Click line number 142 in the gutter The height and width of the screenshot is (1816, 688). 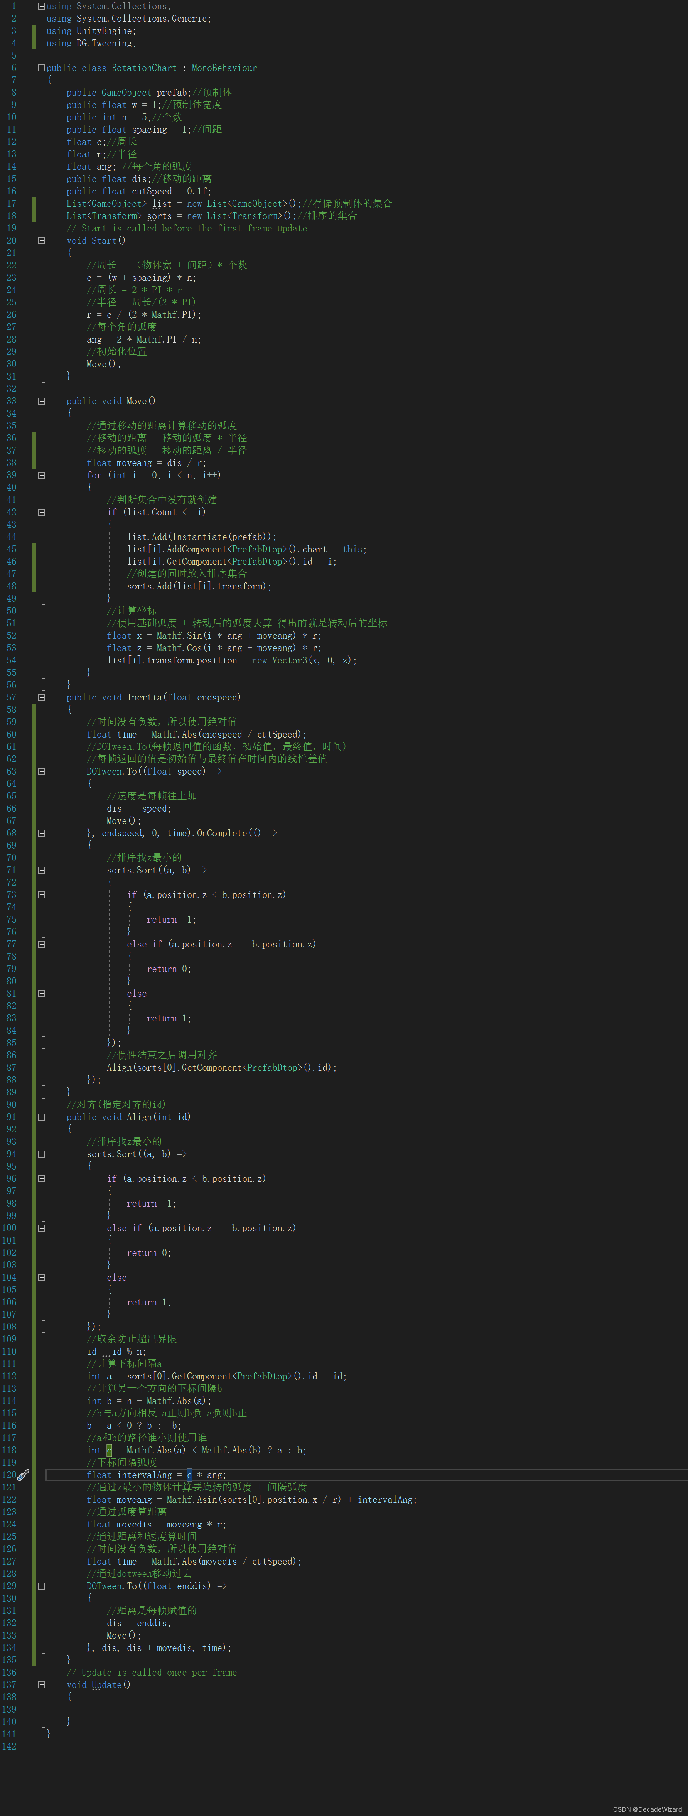8,1746
